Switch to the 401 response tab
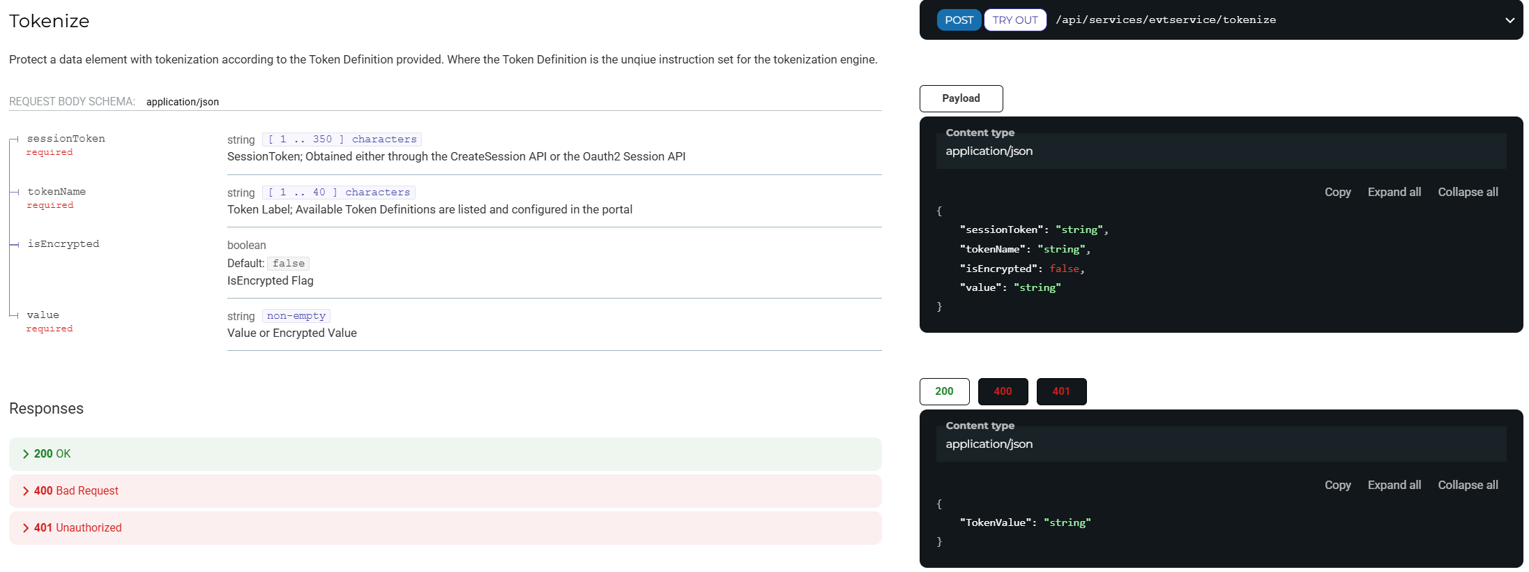 point(1061,391)
